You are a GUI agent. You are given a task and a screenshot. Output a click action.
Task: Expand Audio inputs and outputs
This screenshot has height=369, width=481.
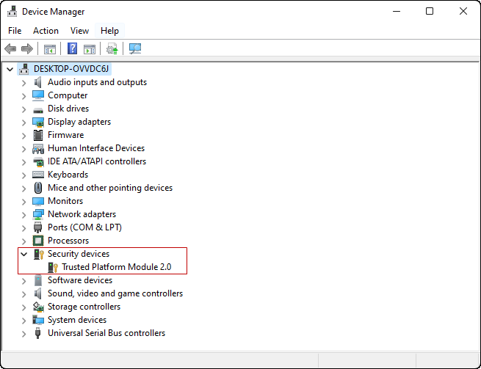[x=24, y=83]
